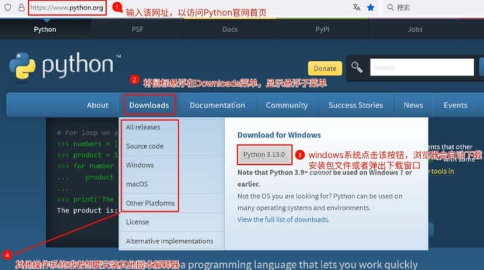Viewport: 484px width, 270px height.
Task: Open the Docs top navigation tab
Action: (230, 29)
